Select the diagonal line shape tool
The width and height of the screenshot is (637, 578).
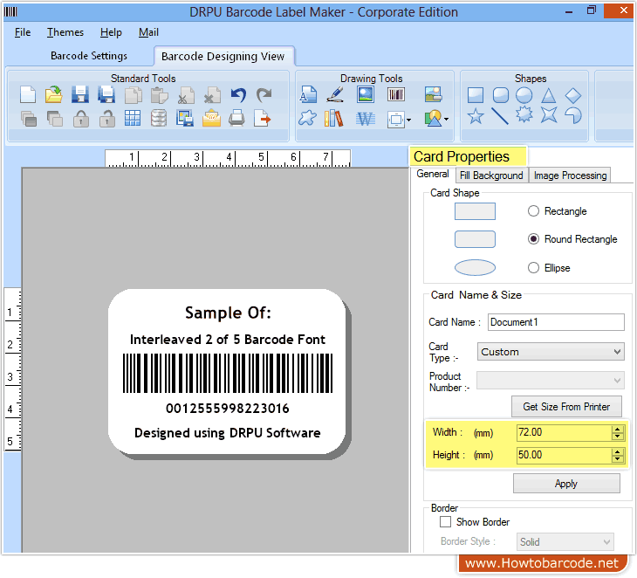coord(500,116)
